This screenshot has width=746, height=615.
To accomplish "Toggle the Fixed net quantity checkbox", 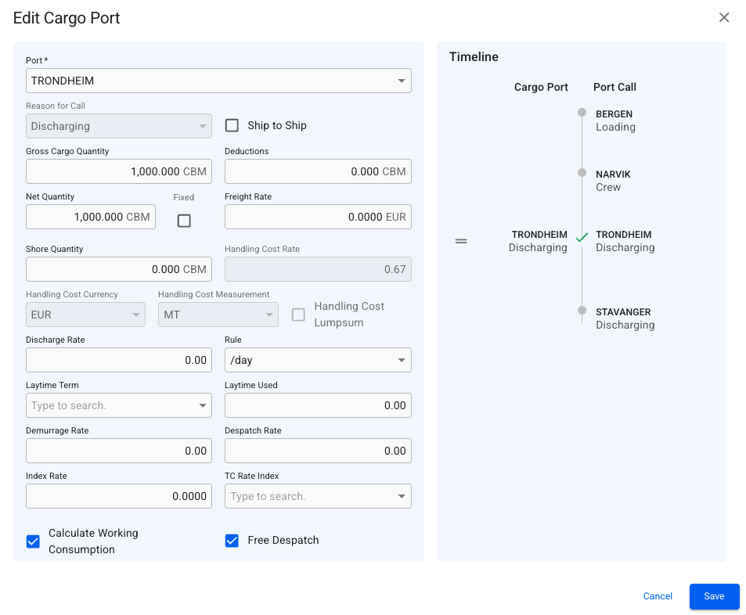I will [184, 221].
